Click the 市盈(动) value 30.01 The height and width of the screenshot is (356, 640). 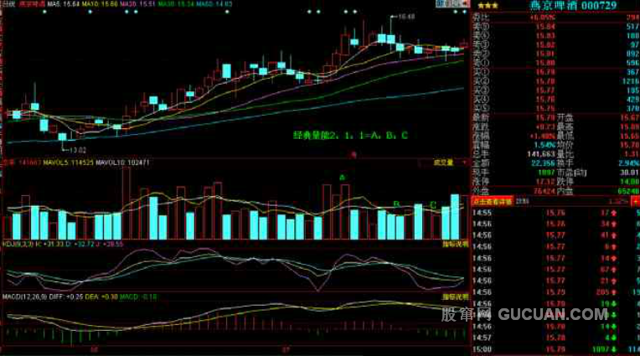pos(629,173)
